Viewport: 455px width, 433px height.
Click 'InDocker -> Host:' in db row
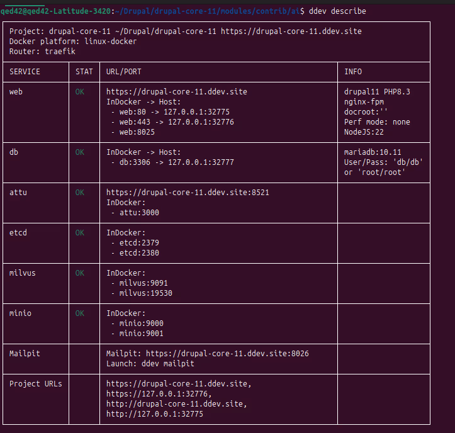click(x=143, y=152)
